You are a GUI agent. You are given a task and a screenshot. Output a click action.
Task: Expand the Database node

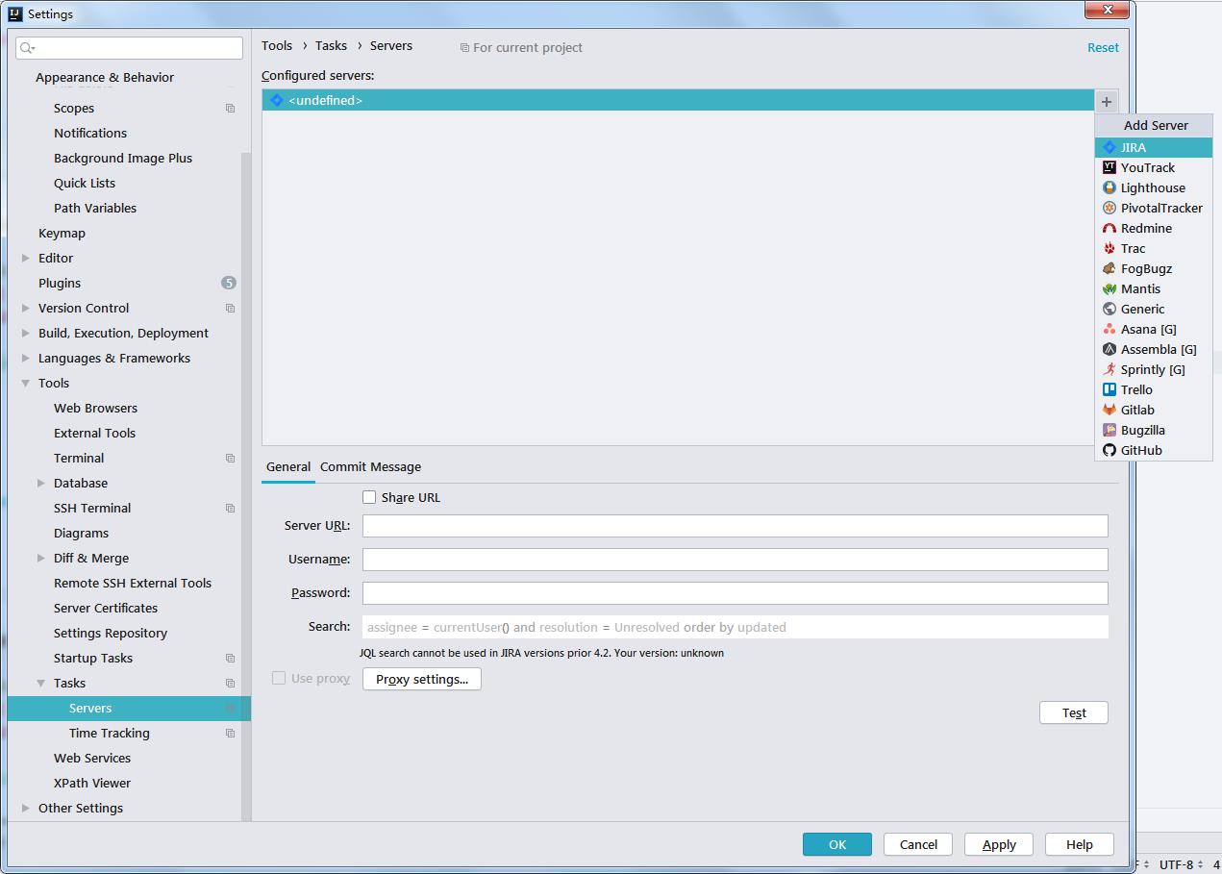point(41,483)
